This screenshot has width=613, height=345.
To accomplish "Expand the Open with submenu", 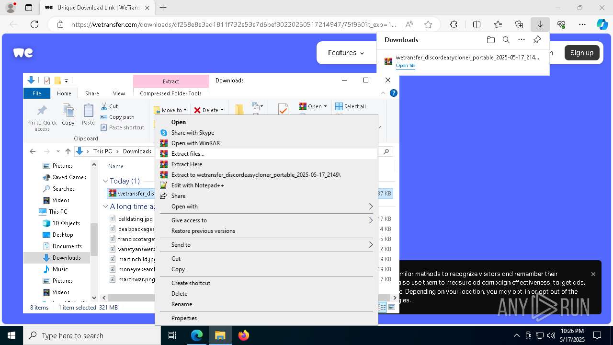I will [266, 207].
